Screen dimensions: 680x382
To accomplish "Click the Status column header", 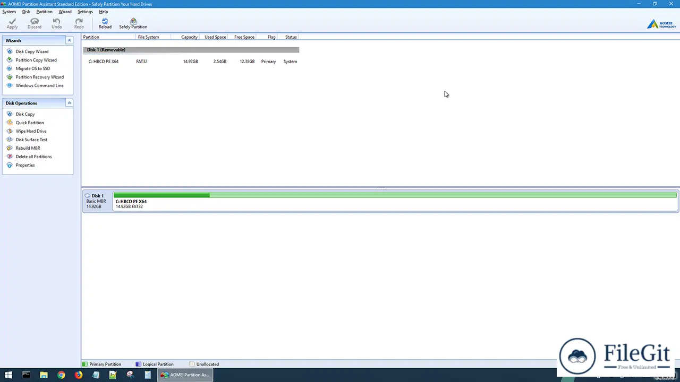I will (289, 37).
